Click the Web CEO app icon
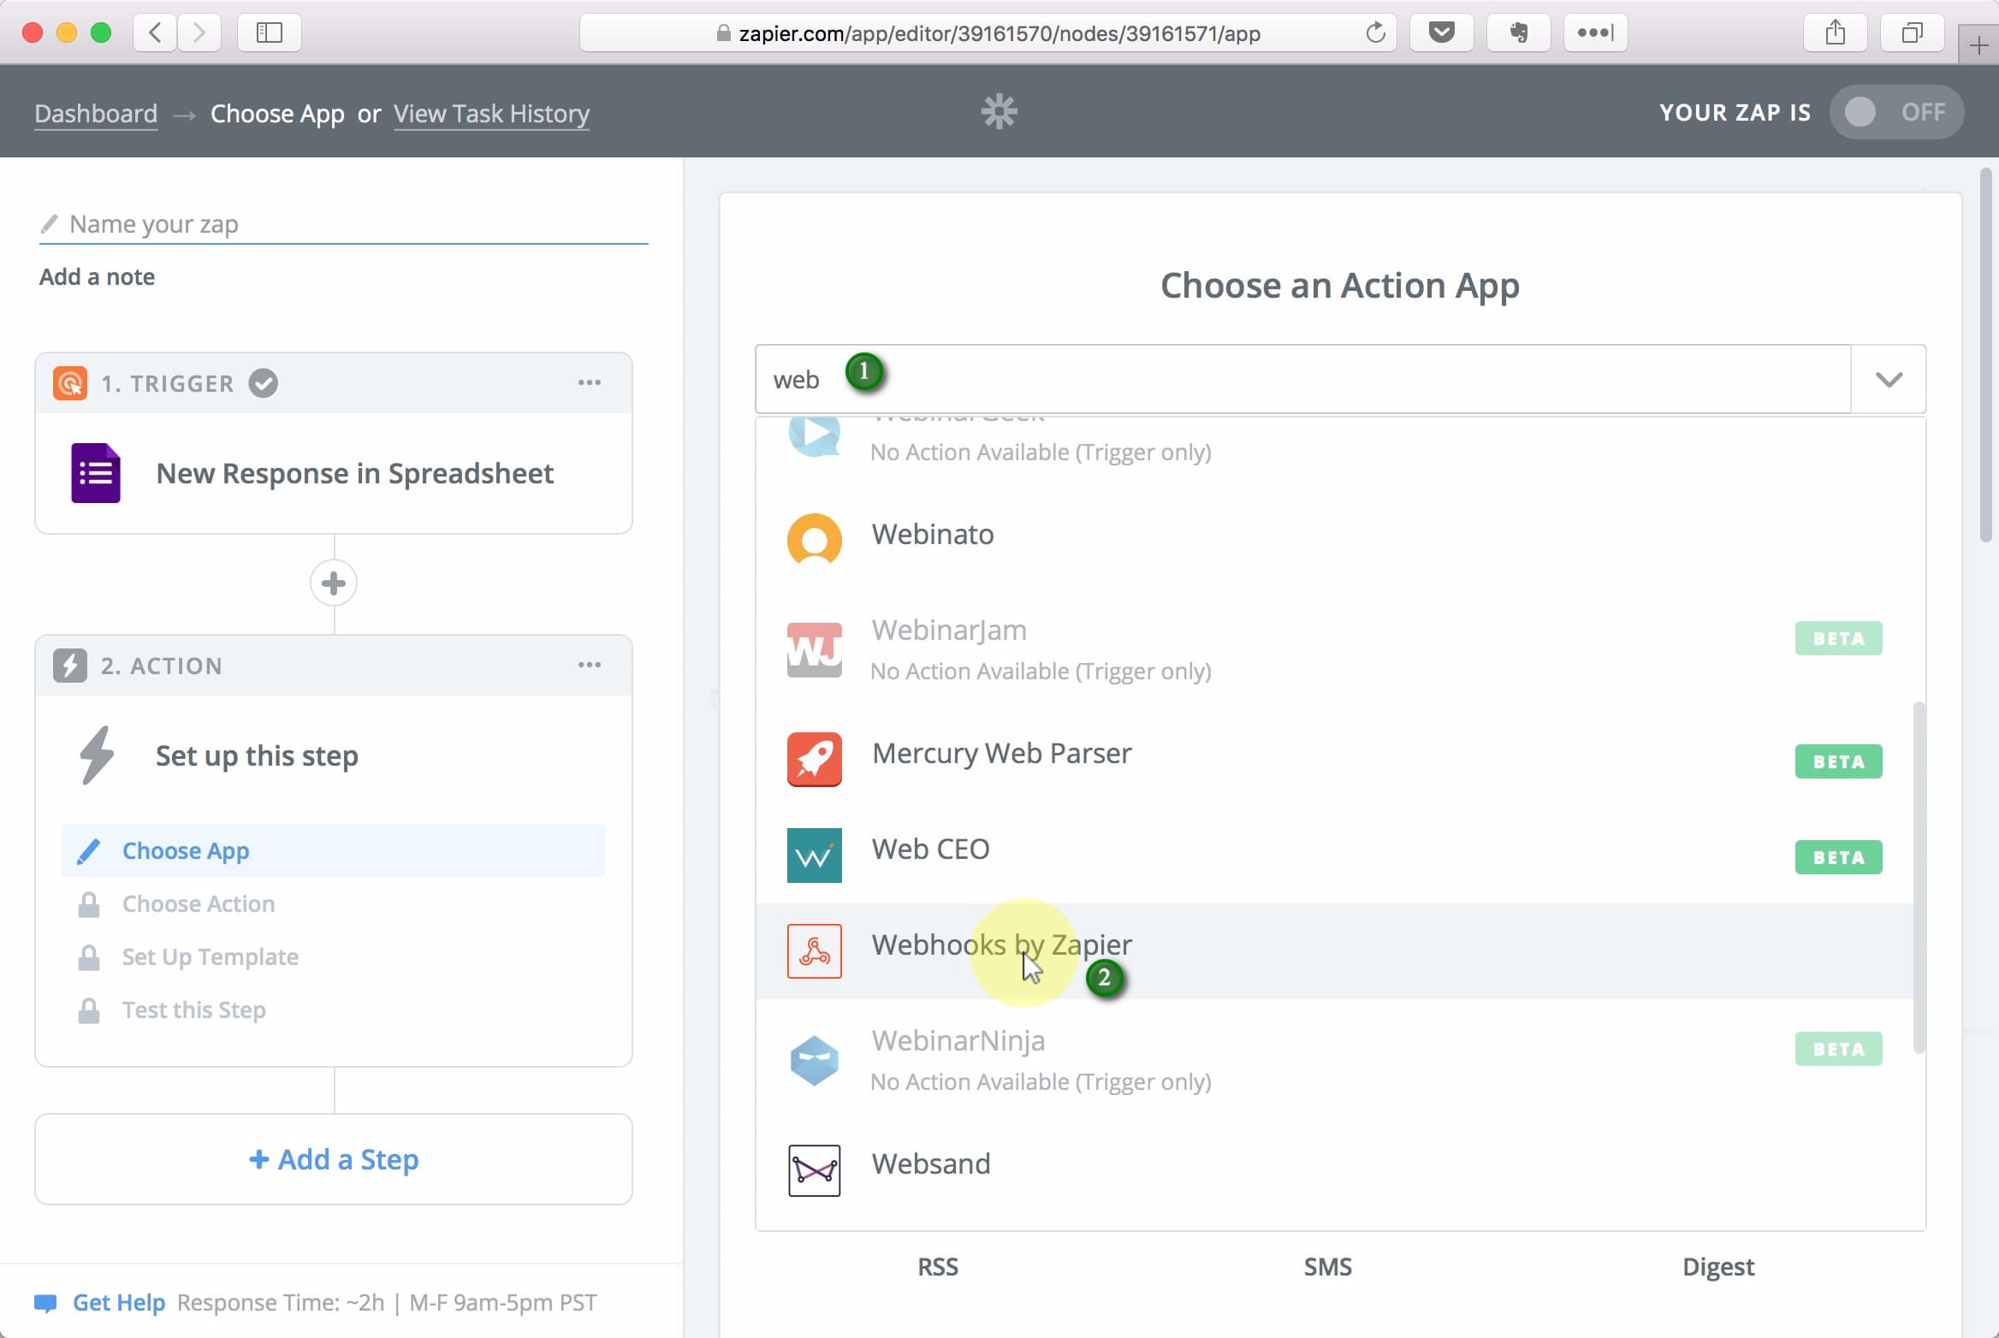This screenshot has height=1338, width=1999. (814, 855)
